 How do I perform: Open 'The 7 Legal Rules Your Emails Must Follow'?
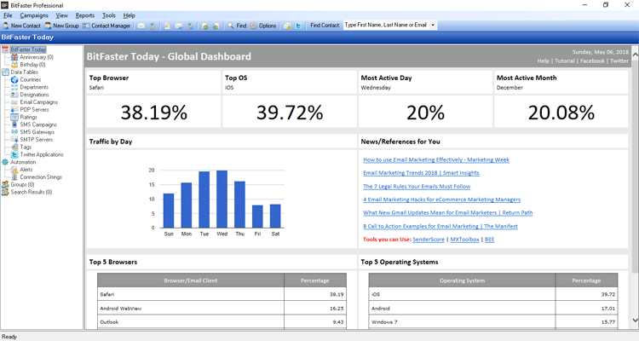click(x=417, y=187)
